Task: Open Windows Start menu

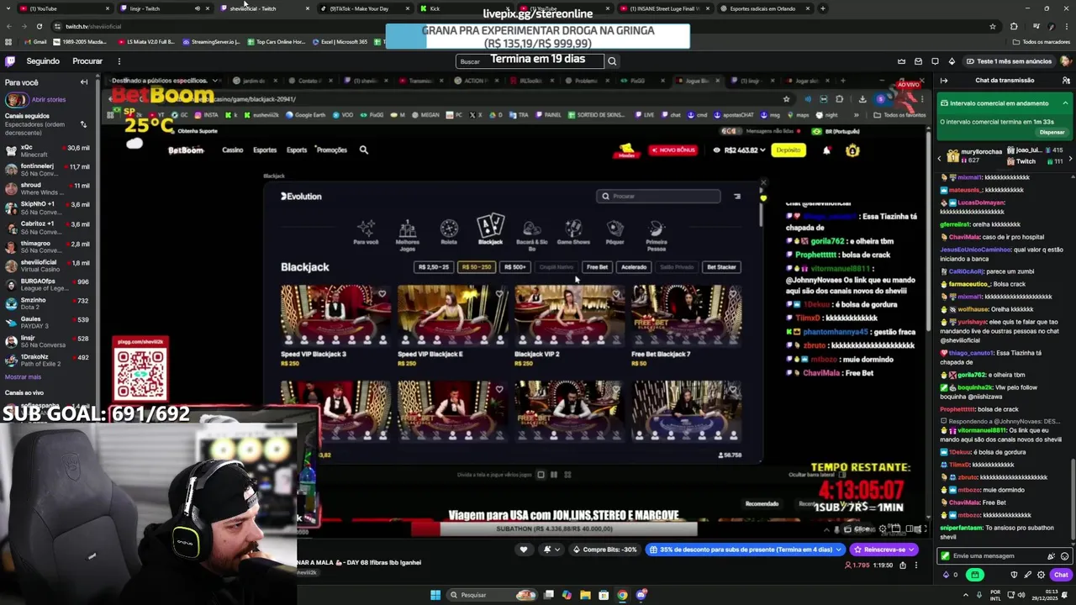Action: [435, 595]
